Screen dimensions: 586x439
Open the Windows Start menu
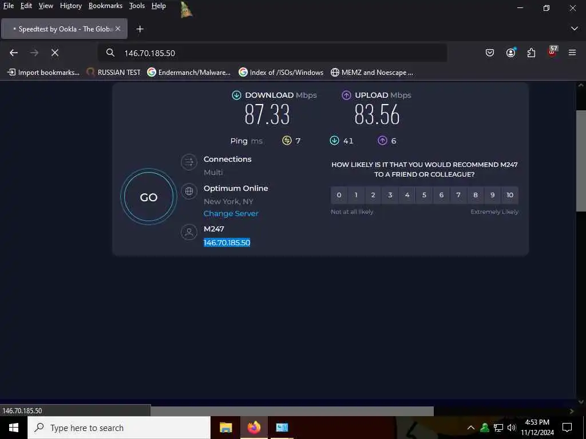[14, 428]
